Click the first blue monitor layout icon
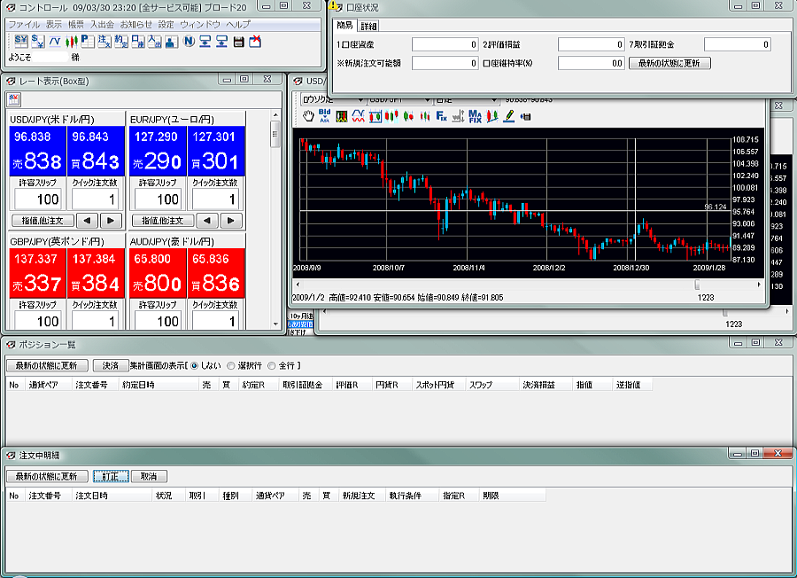 tap(205, 41)
